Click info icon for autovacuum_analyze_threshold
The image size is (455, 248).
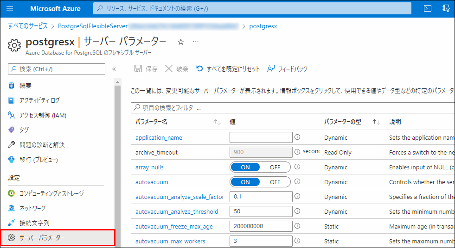tap(297, 211)
